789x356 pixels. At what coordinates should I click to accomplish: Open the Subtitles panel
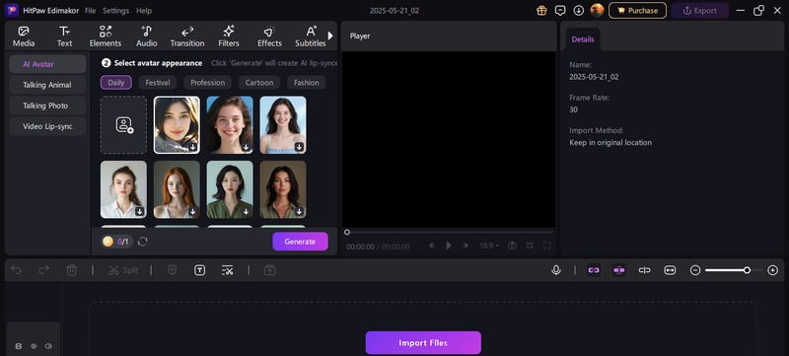tap(311, 36)
